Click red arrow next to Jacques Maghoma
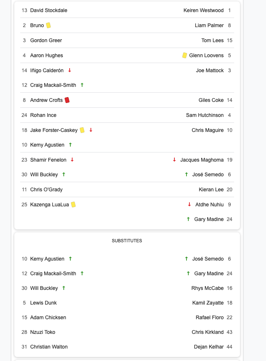266x361 pixels. [174, 159]
